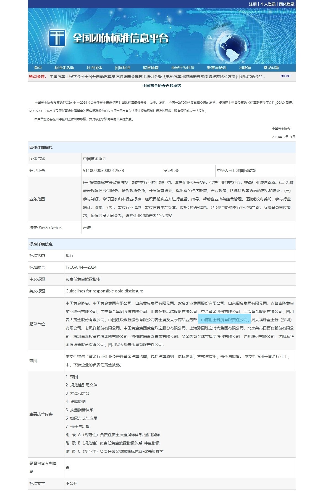Click the 全国团体标准信息平台 banner title
Screen dimensions: 328x492
[120, 38]
